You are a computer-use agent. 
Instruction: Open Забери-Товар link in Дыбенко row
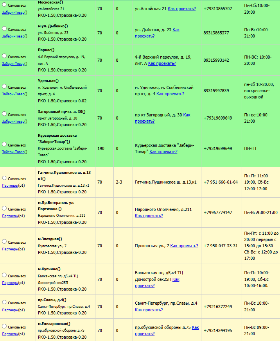[13, 36]
